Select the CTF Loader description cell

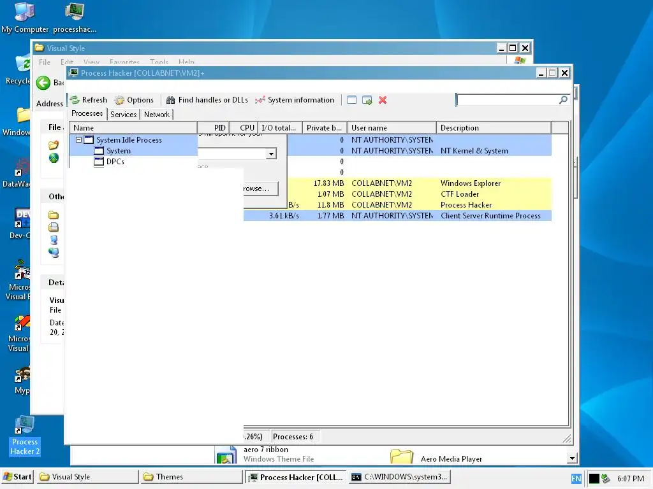(460, 194)
